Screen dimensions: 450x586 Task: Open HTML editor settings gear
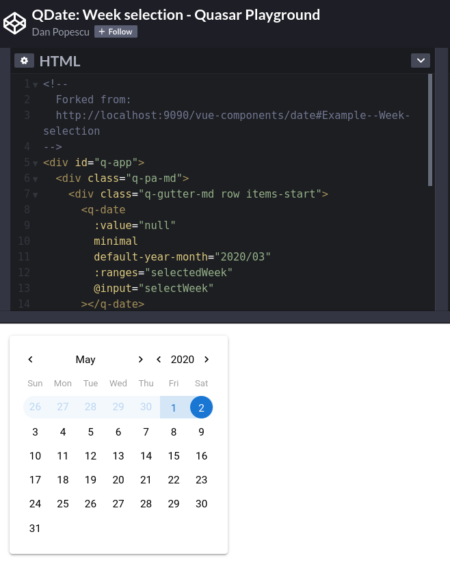25,61
